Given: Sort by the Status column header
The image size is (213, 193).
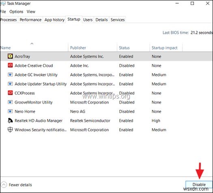Looking at the screenshot, I should (x=133, y=48).
